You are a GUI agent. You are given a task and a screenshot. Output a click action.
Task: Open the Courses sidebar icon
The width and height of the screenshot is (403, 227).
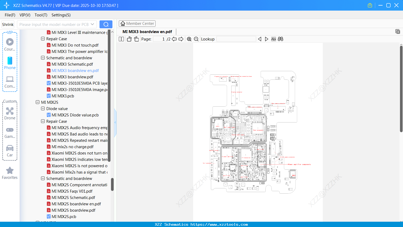pos(10,44)
